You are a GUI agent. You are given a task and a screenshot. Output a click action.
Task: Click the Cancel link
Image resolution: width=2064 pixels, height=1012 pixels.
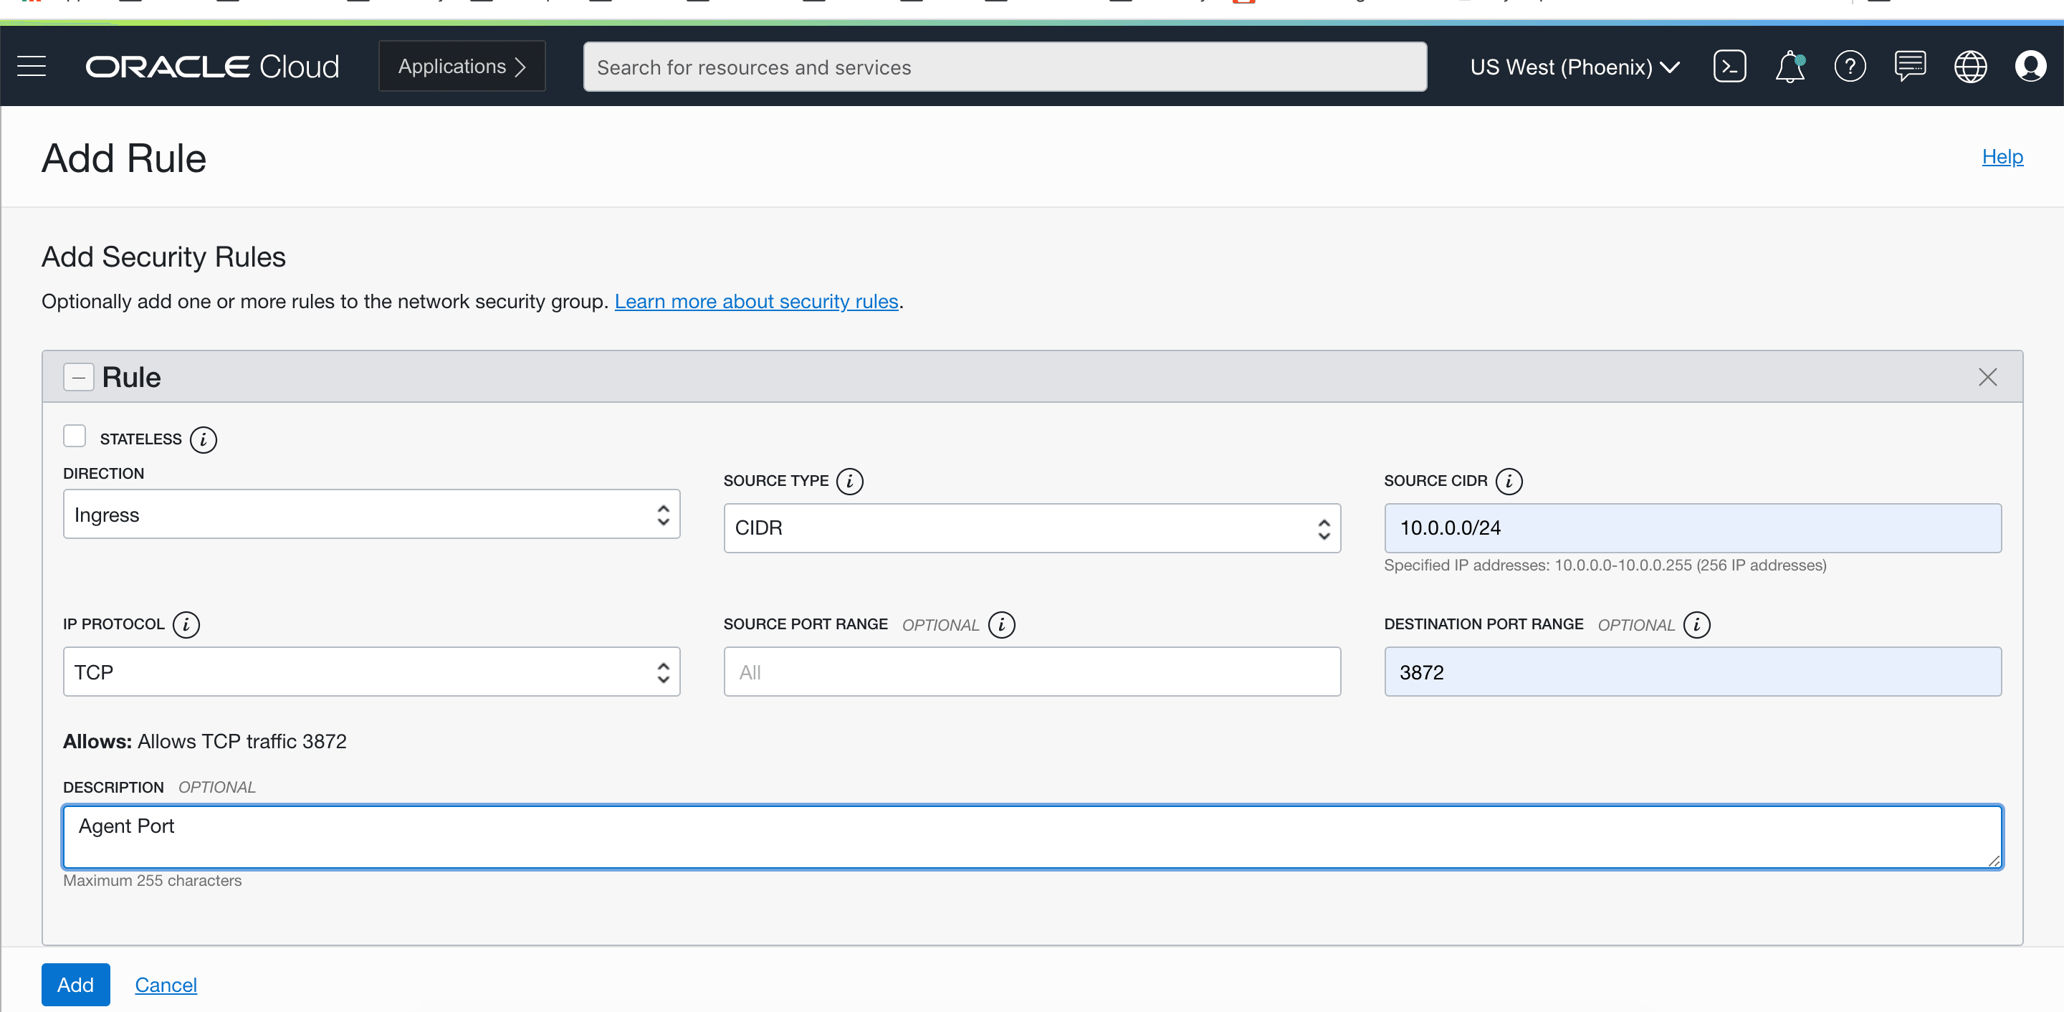click(165, 984)
